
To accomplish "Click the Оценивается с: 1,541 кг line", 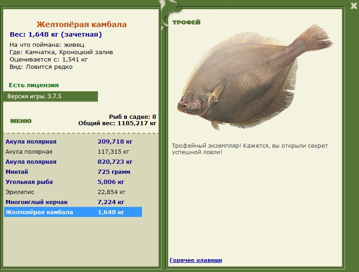I will (49, 59).
